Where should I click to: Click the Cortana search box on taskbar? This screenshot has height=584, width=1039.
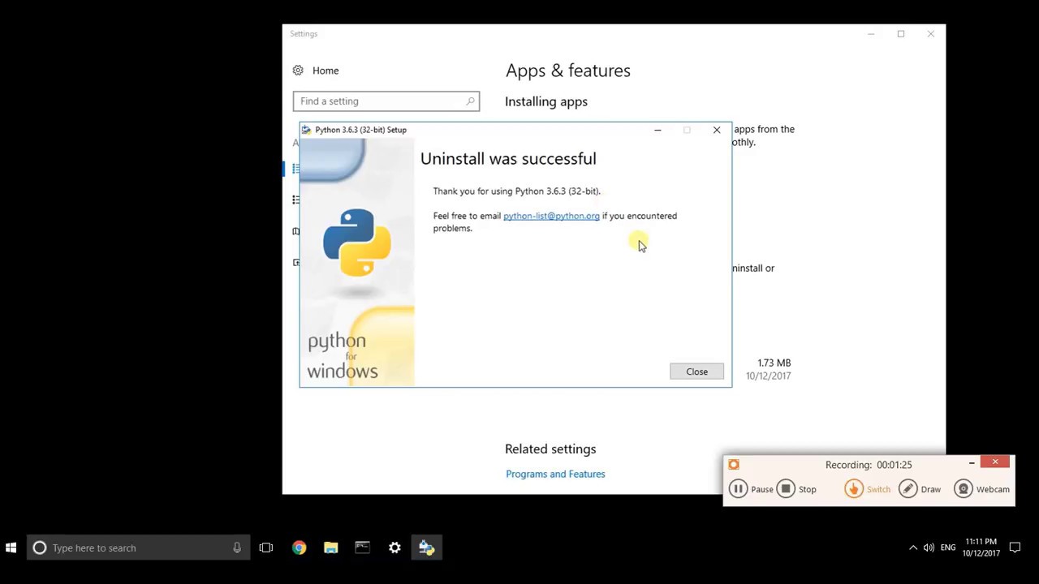[136, 548]
